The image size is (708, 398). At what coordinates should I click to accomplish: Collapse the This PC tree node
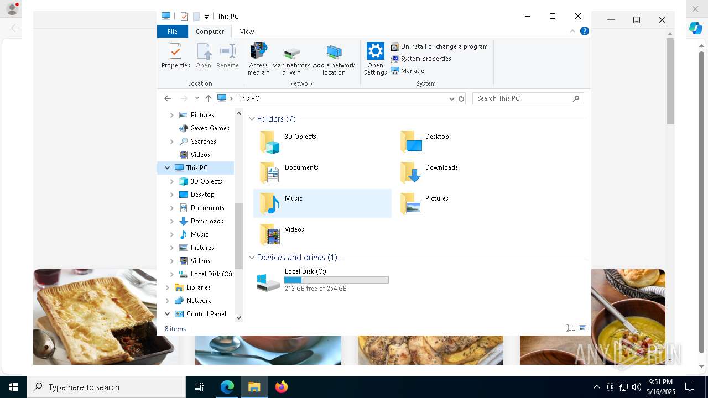coord(168,168)
